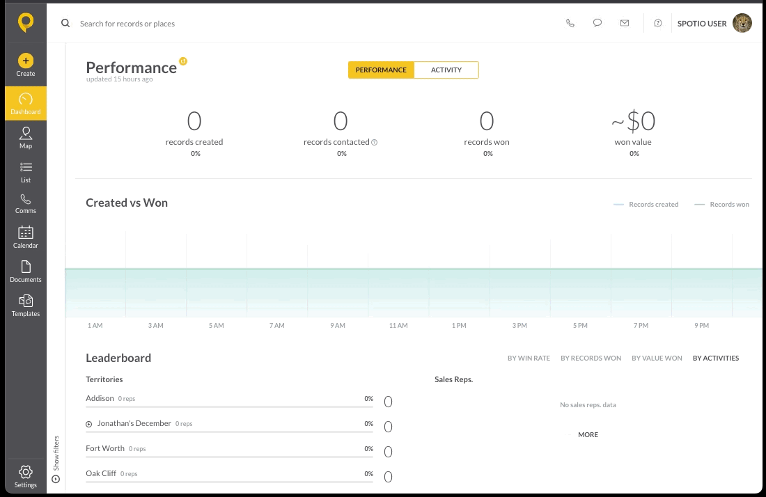The width and height of the screenshot is (766, 497).
Task: Sort leaderboard BY RECORDS WON
Action: [x=591, y=358]
